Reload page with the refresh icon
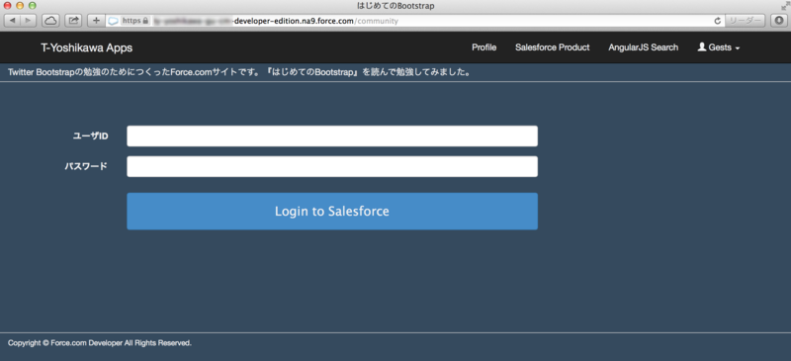Viewport: 791px width, 361px height. click(x=718, y=21)
